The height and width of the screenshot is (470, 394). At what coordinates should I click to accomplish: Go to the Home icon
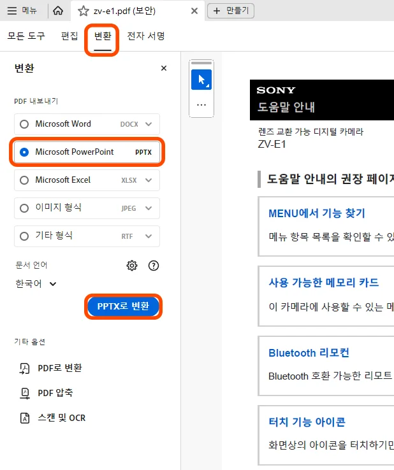(x=58, y=11)
